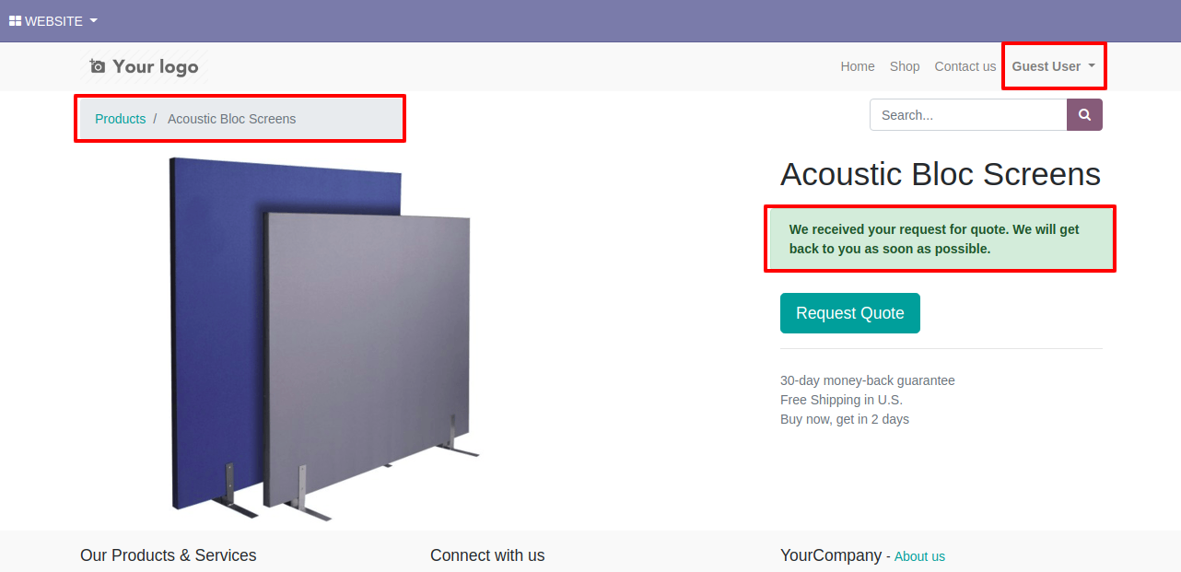The image size is (1181, 572).
Task: Open the Shop menu item
Action: click(905, 66)
